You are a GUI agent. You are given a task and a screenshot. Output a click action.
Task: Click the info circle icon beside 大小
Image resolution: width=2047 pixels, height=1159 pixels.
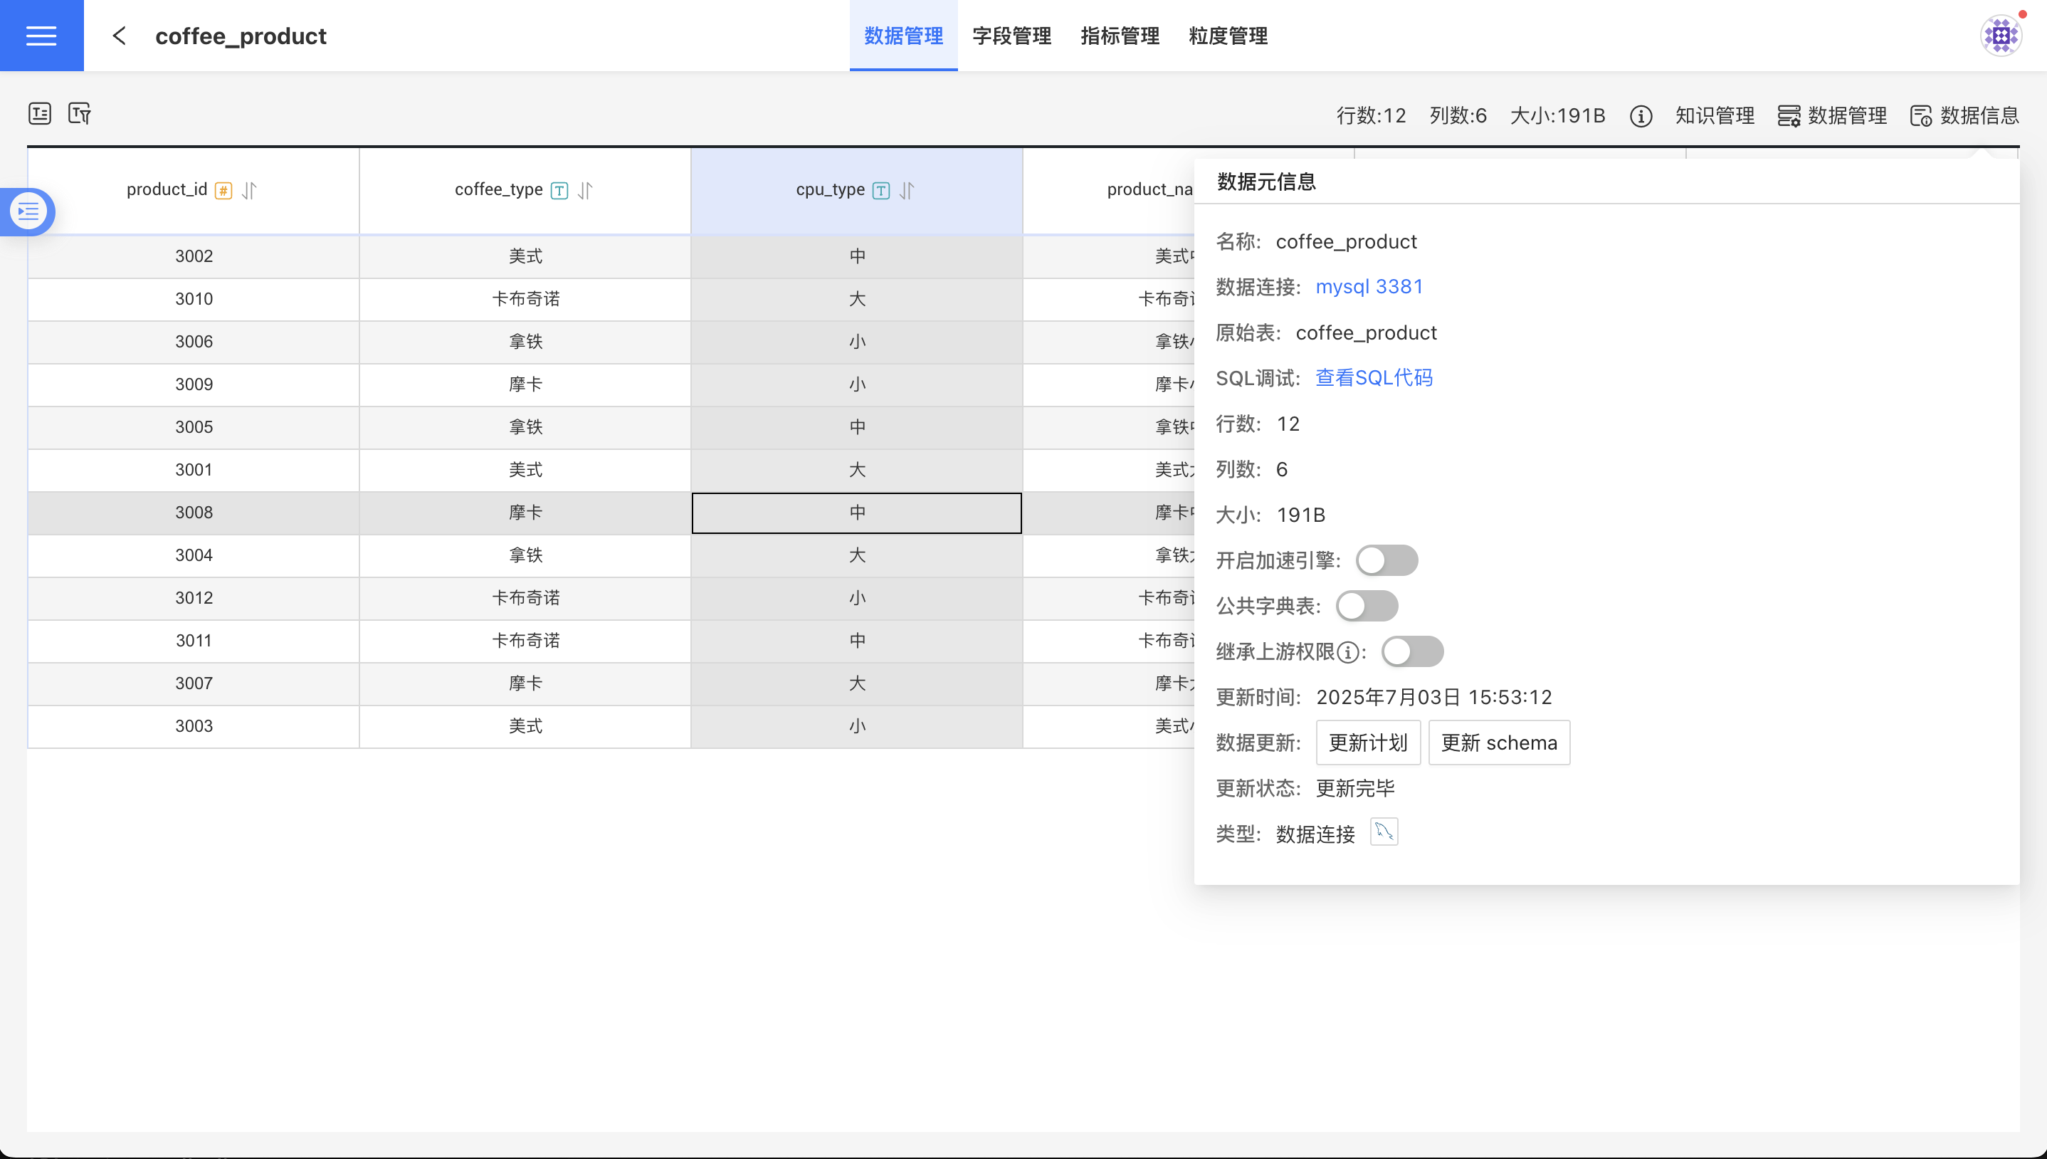point(1641,116)
